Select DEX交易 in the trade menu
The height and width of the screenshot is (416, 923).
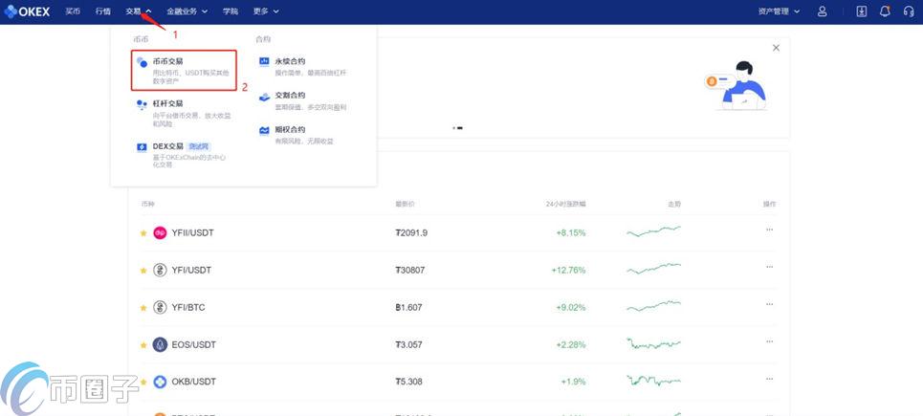click(183, 155)
